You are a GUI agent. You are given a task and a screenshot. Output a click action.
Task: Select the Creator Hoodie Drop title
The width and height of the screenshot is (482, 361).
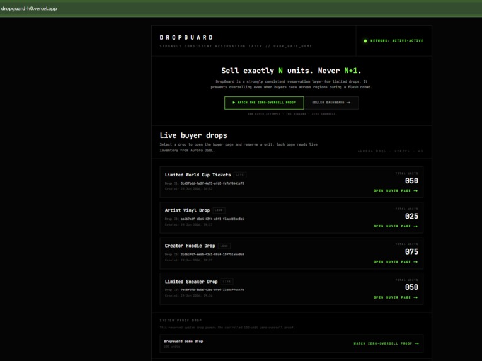[190, 246]
